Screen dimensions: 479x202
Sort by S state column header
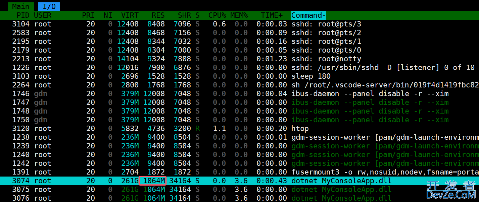click(x=197, y=15)
